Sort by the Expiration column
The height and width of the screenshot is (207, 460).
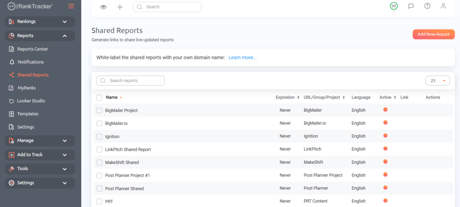tap(288, 97)
